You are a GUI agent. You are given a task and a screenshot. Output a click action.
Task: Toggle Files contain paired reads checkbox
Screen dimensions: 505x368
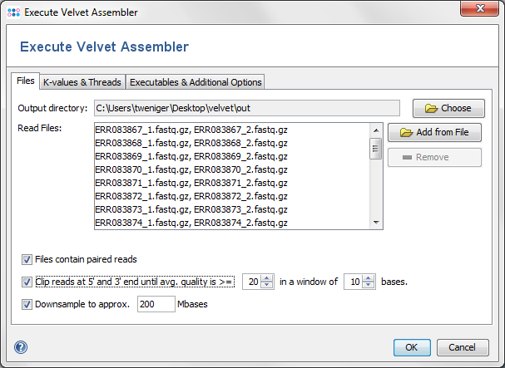pos(27,260)
